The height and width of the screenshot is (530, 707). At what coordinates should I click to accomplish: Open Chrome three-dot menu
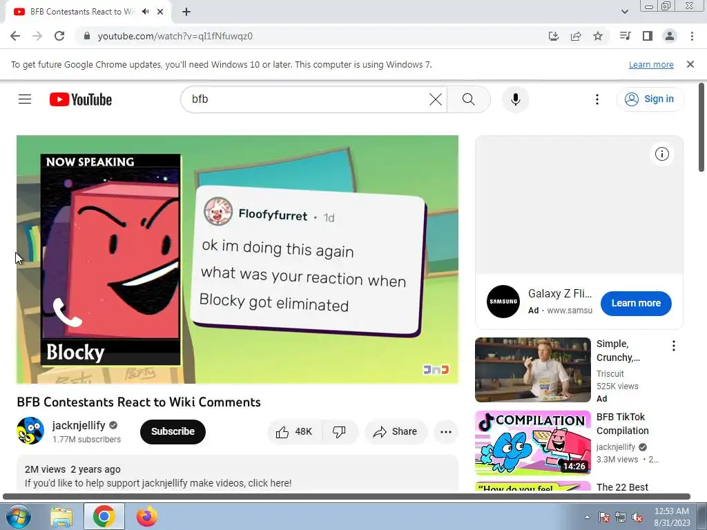[x=692, y=36]
